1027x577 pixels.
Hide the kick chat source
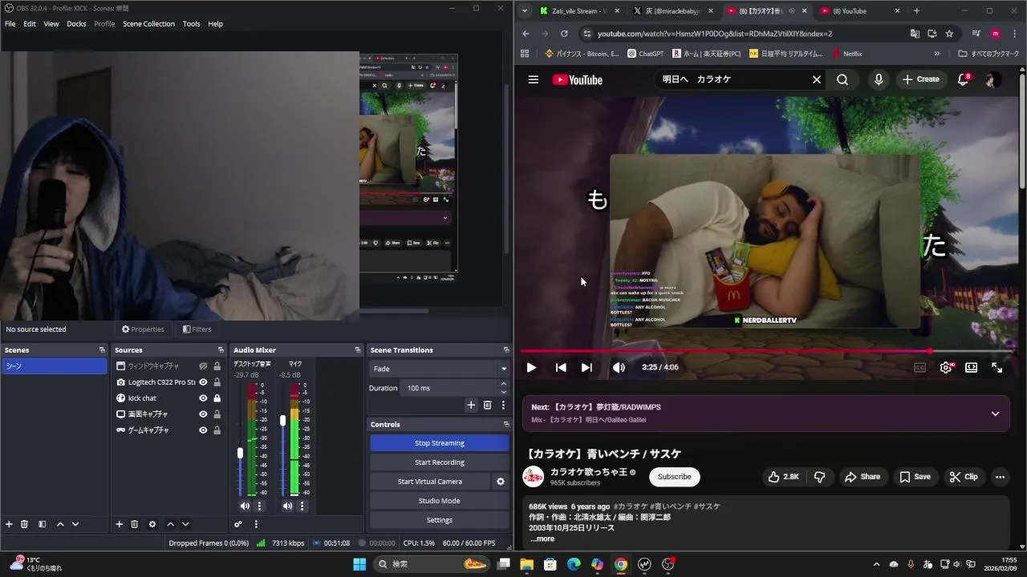pyautogui.click(x=203, y=398)
